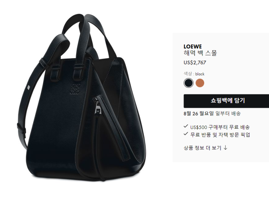The width and height of the screenshot is (269, 197).
Task: Click the embossed Loewe anagram logo on the bag
Action: (x=75, y=89)
